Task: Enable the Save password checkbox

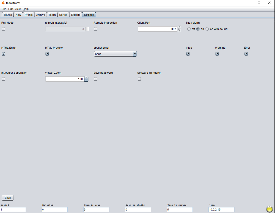Action: [x=96, y=79]
